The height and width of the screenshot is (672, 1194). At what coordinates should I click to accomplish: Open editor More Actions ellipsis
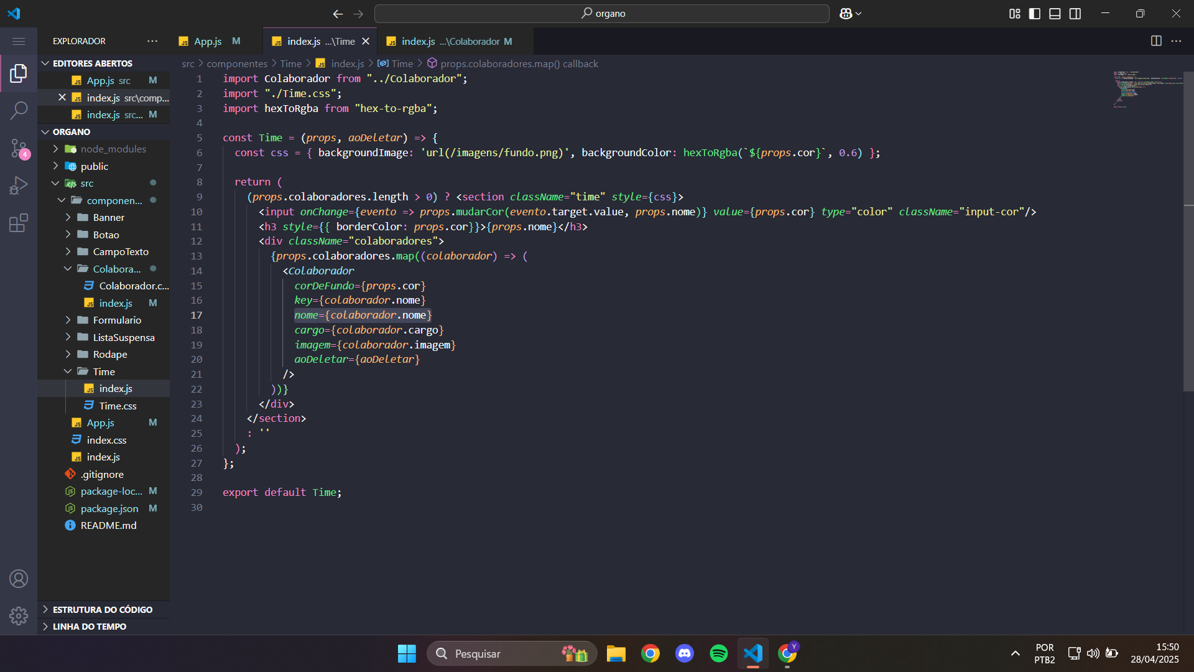[x=1176, y=41]
